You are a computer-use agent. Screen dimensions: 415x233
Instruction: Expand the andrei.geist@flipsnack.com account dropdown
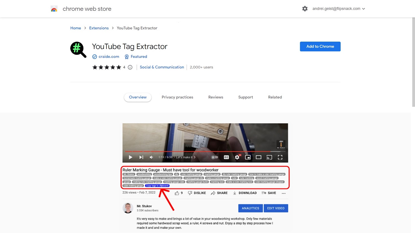[339, 9]
